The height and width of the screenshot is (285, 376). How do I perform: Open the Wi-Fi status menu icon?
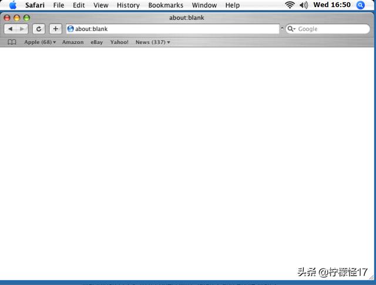click(290, 5)
